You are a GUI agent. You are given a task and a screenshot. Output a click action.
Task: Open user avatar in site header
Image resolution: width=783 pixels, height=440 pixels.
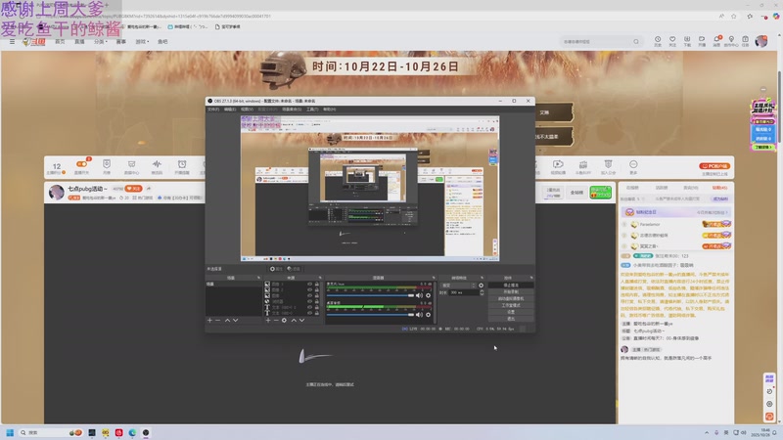(761, 41)
